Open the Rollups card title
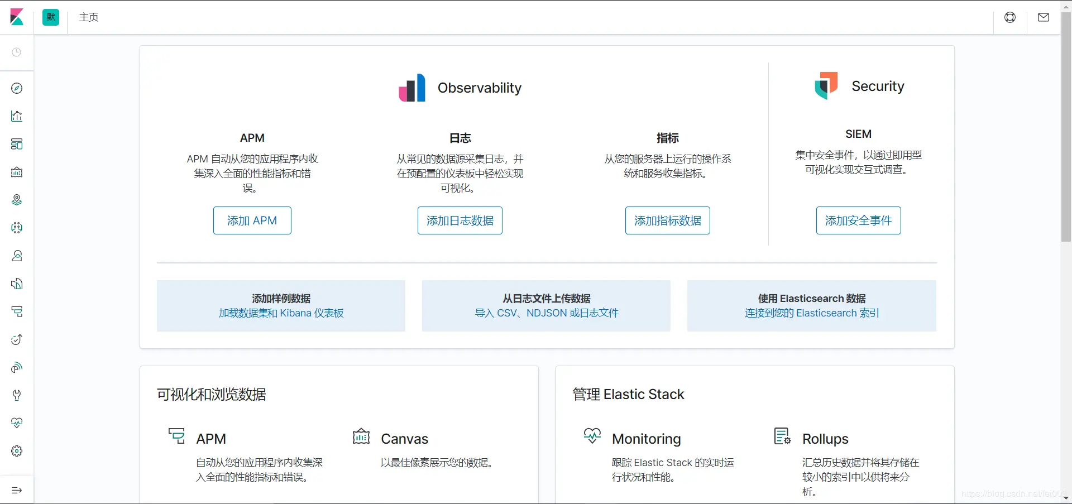 tap(825, 439)
